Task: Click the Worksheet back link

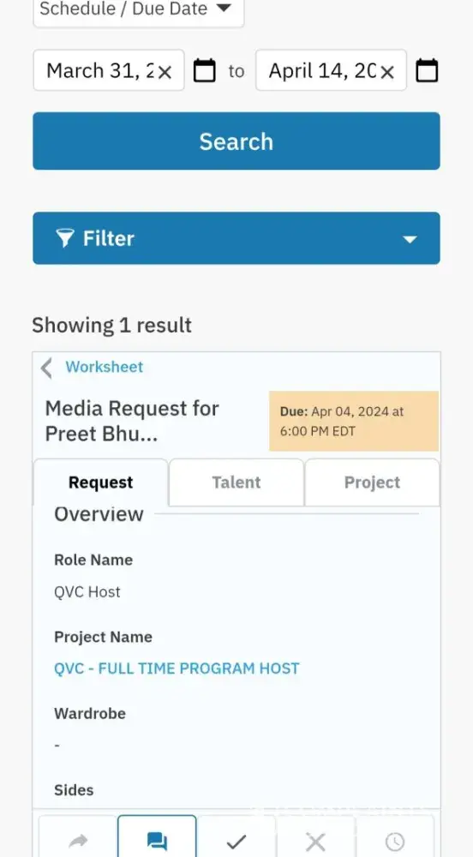Action: [105, 367]
